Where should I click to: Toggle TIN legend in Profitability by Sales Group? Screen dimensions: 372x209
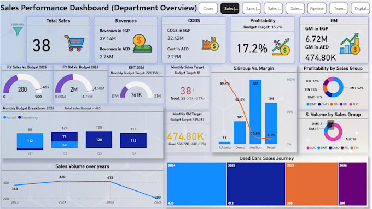(x=334, y=104)
